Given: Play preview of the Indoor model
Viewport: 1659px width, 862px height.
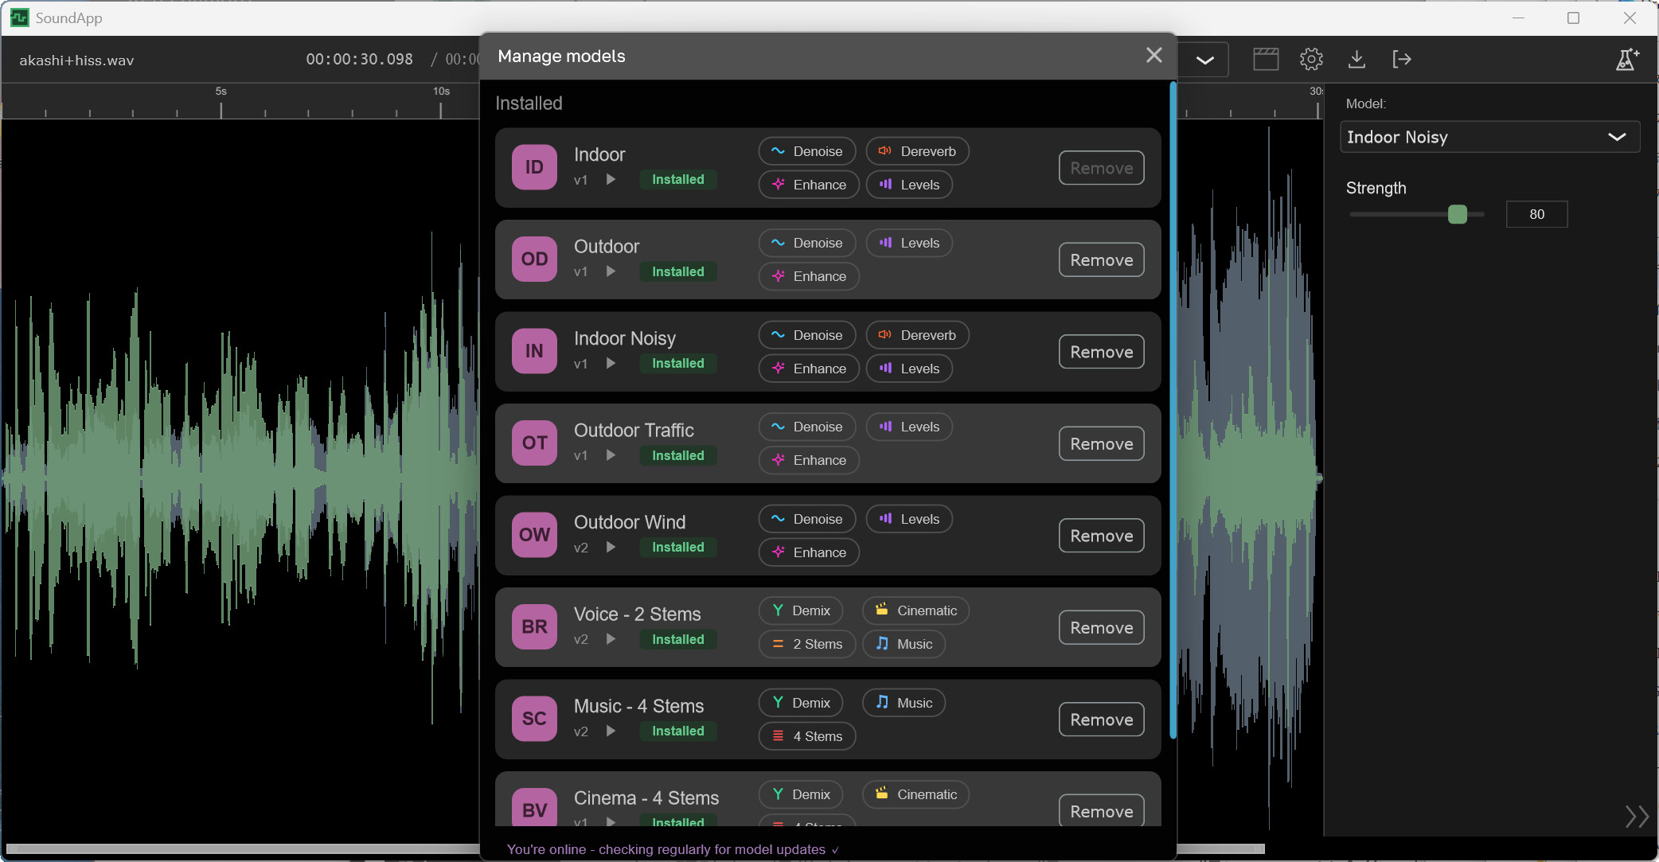Looking at the screenshot, I should click(611, 180).
